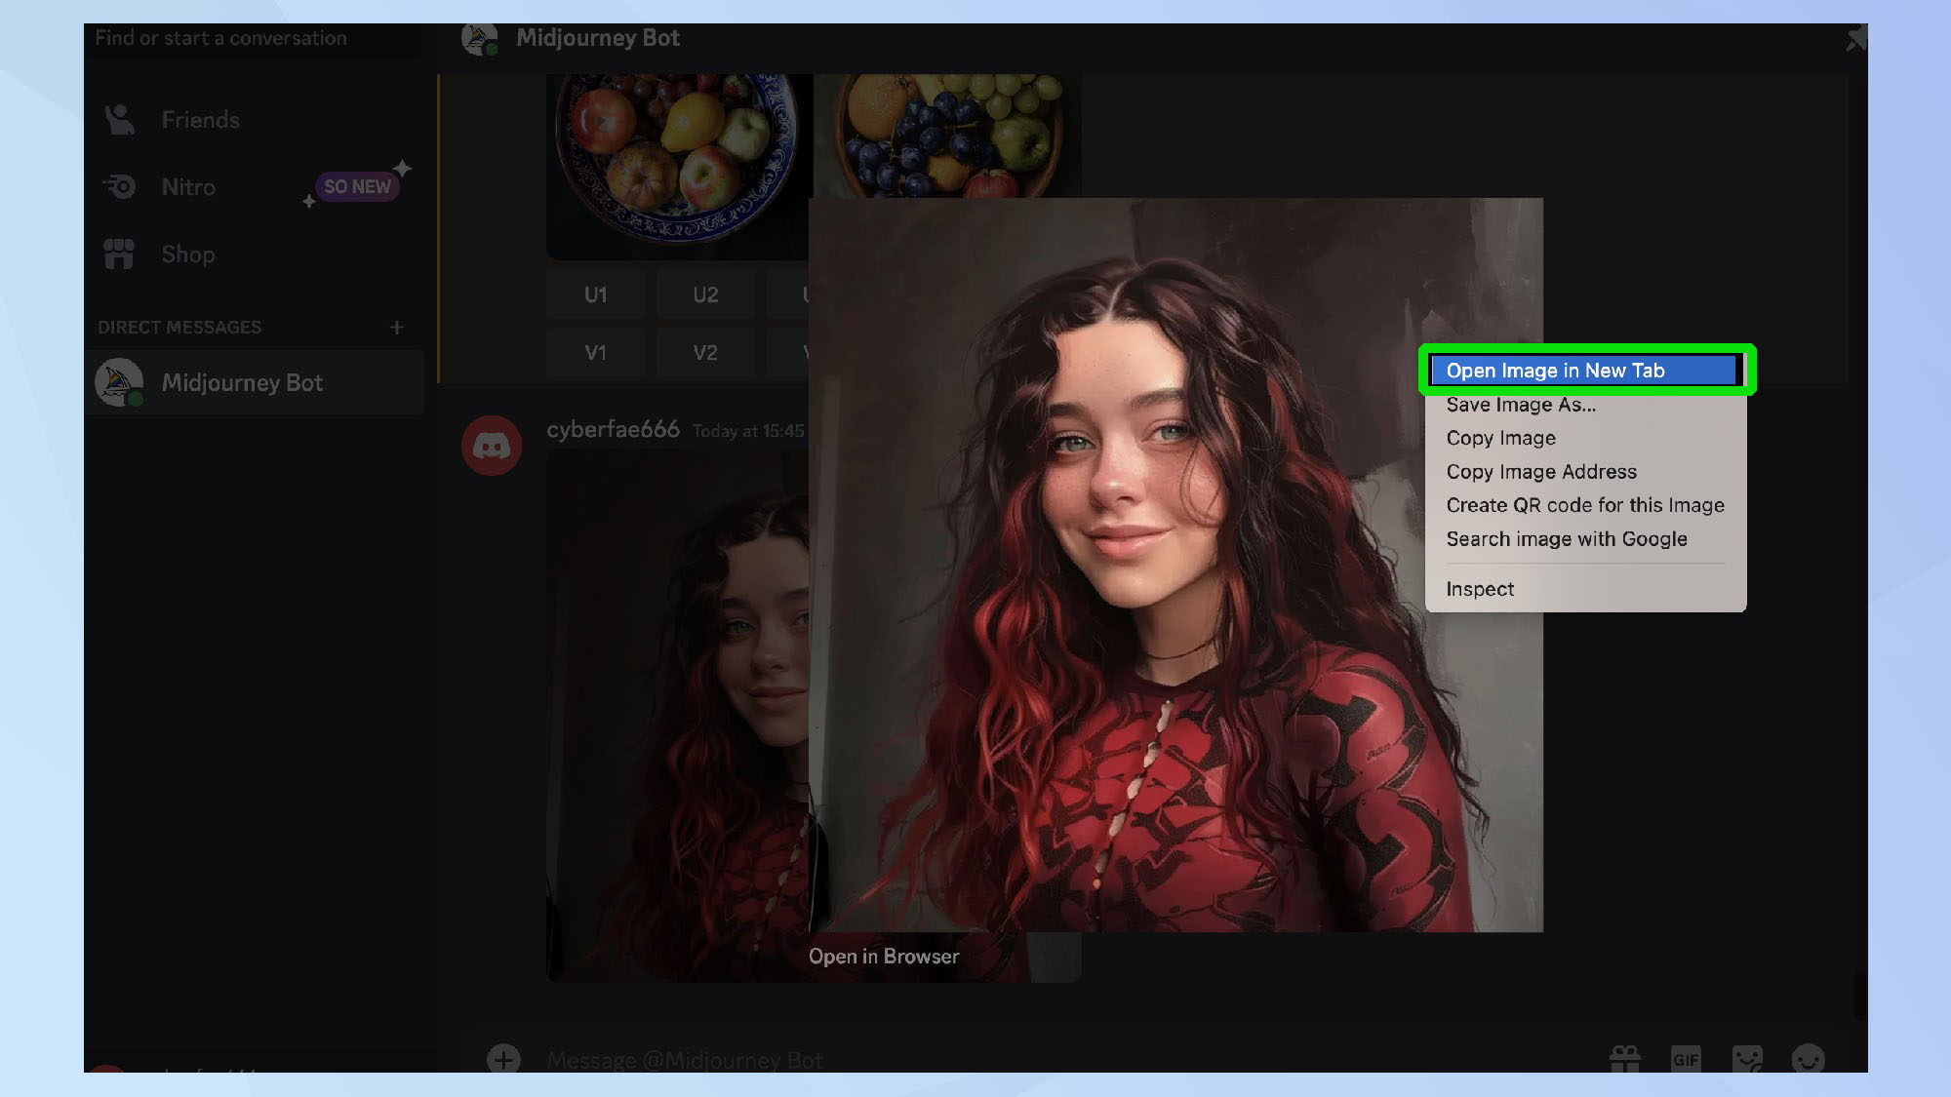Click the plus icon beside Direct Messages
The width and height of the screenshot is (1951, 1097).
click(x=397, y=328)
